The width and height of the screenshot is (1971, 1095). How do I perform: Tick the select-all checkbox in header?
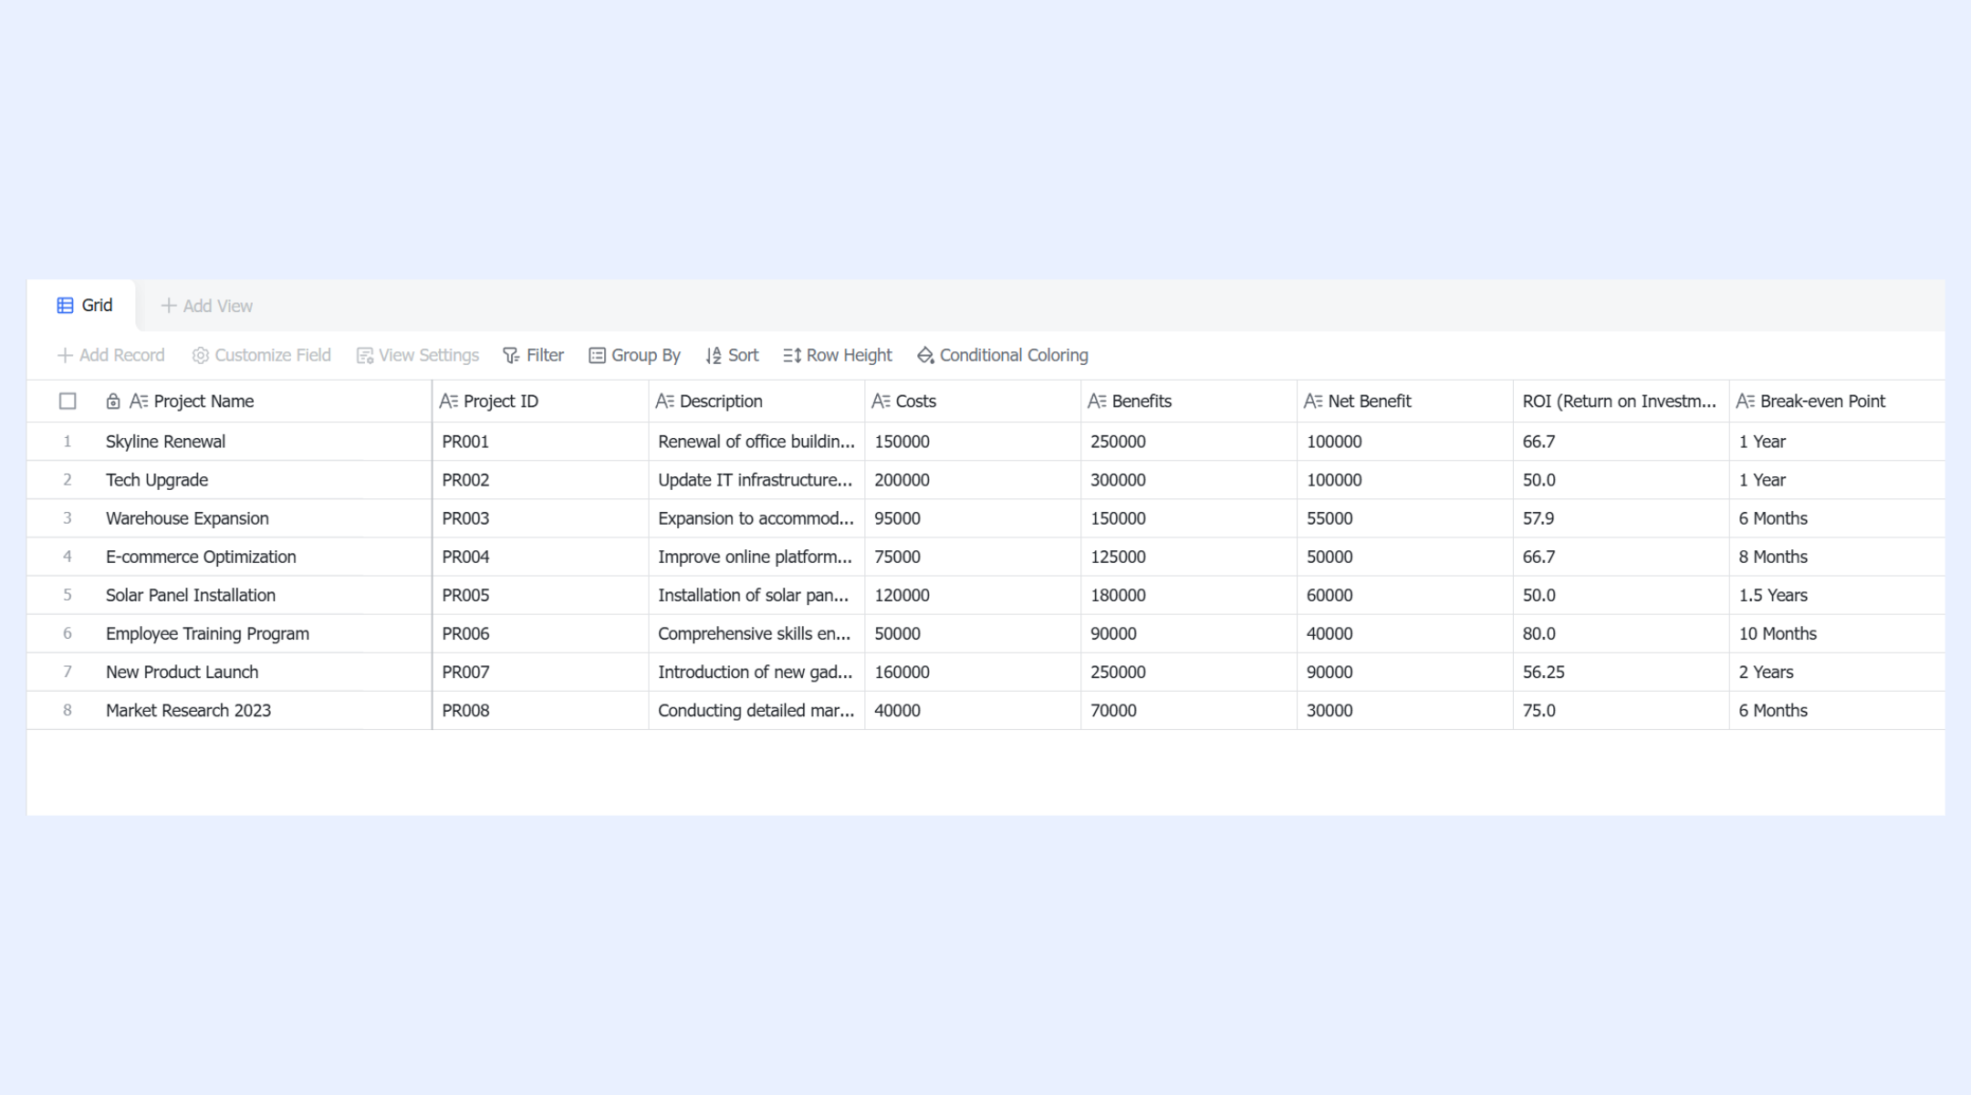point(68,401)
